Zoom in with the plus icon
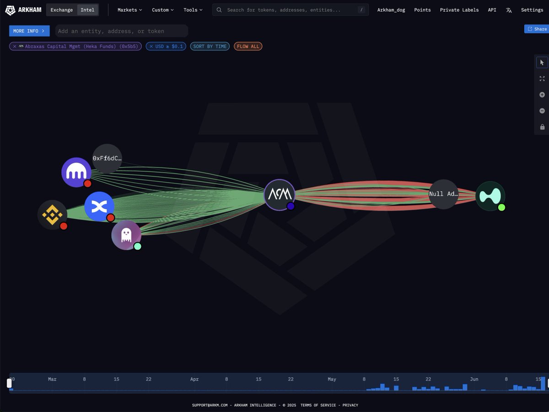Image resolution: width=549 pixels, height=412 pixels. pos(542,95)
